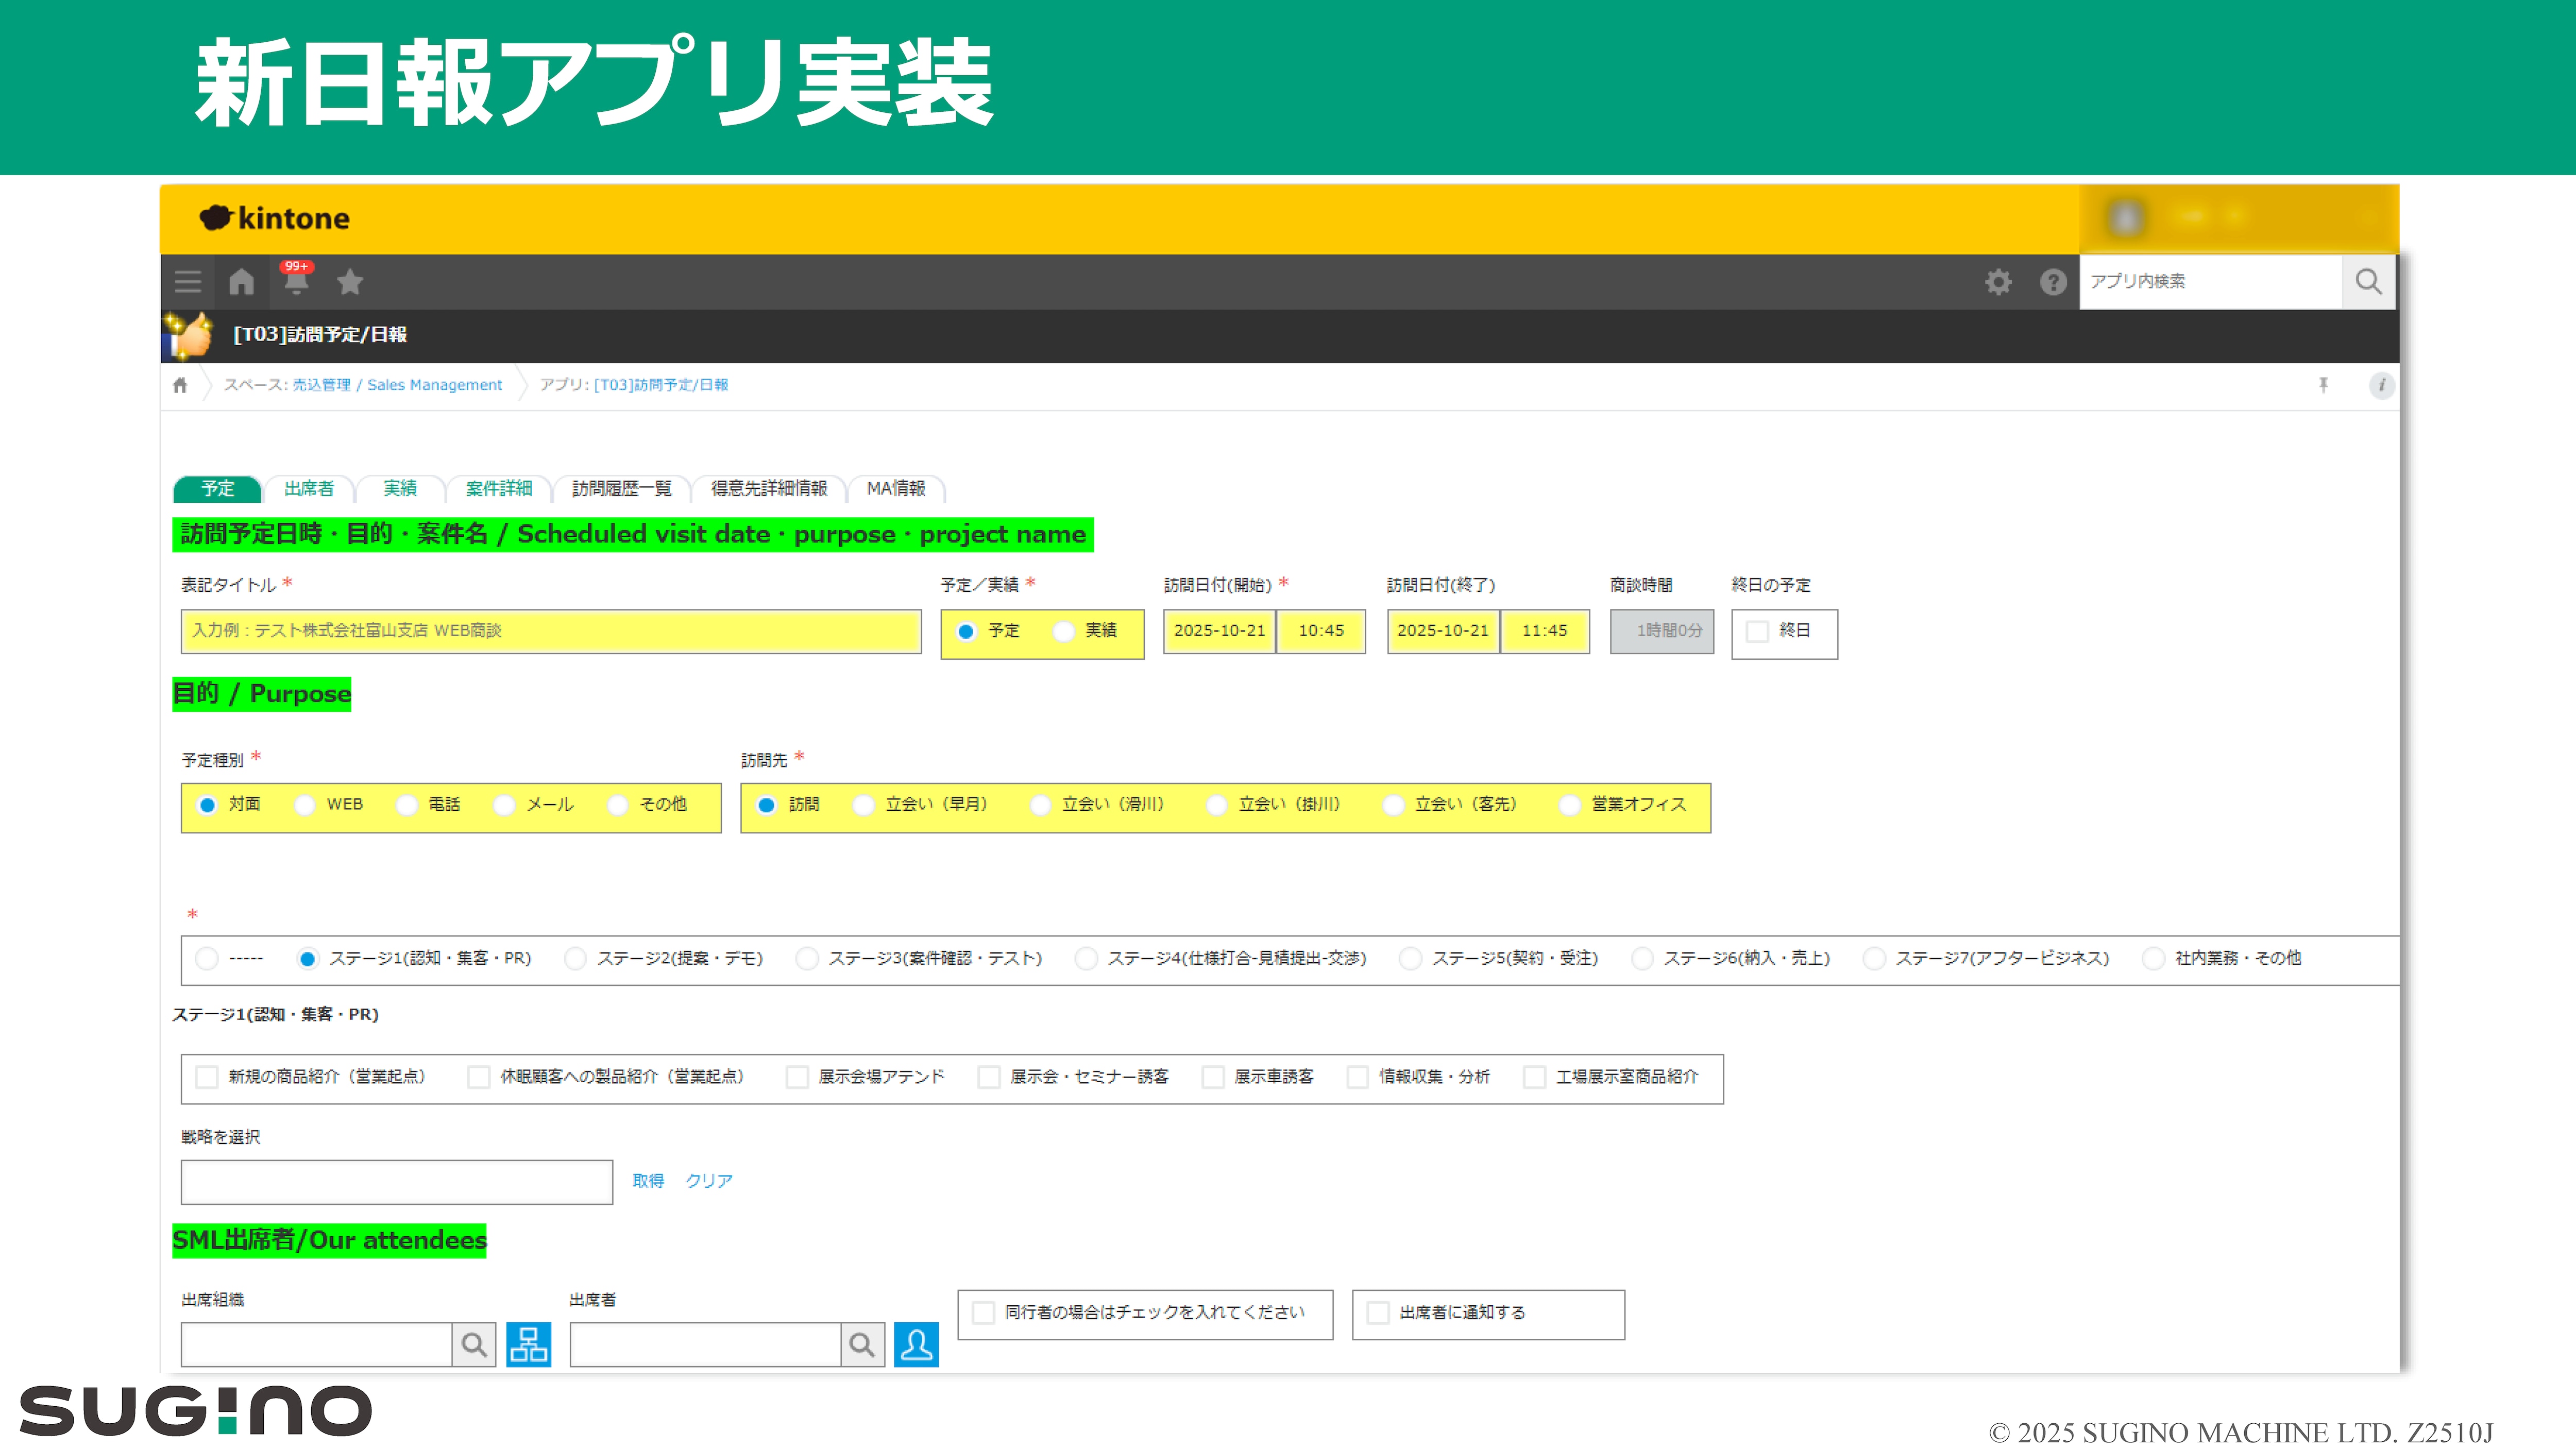Screen dimensions: 2576x1449
Task: Open the hamburger menu icon
Action: [188, 282]
